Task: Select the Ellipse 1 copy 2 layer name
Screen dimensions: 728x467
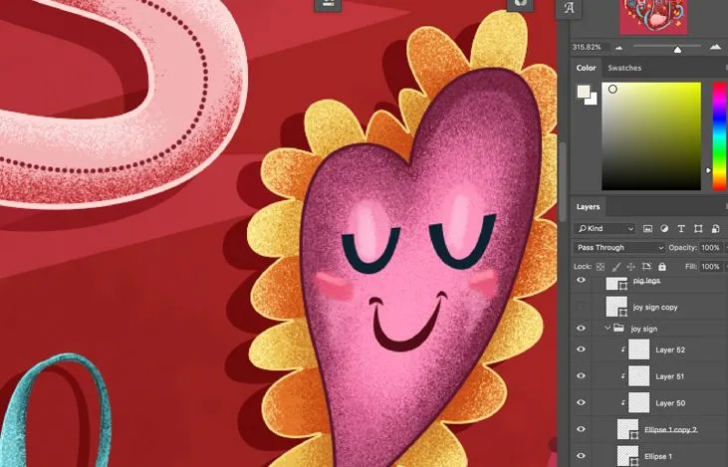Action: [x=671, y=429]
